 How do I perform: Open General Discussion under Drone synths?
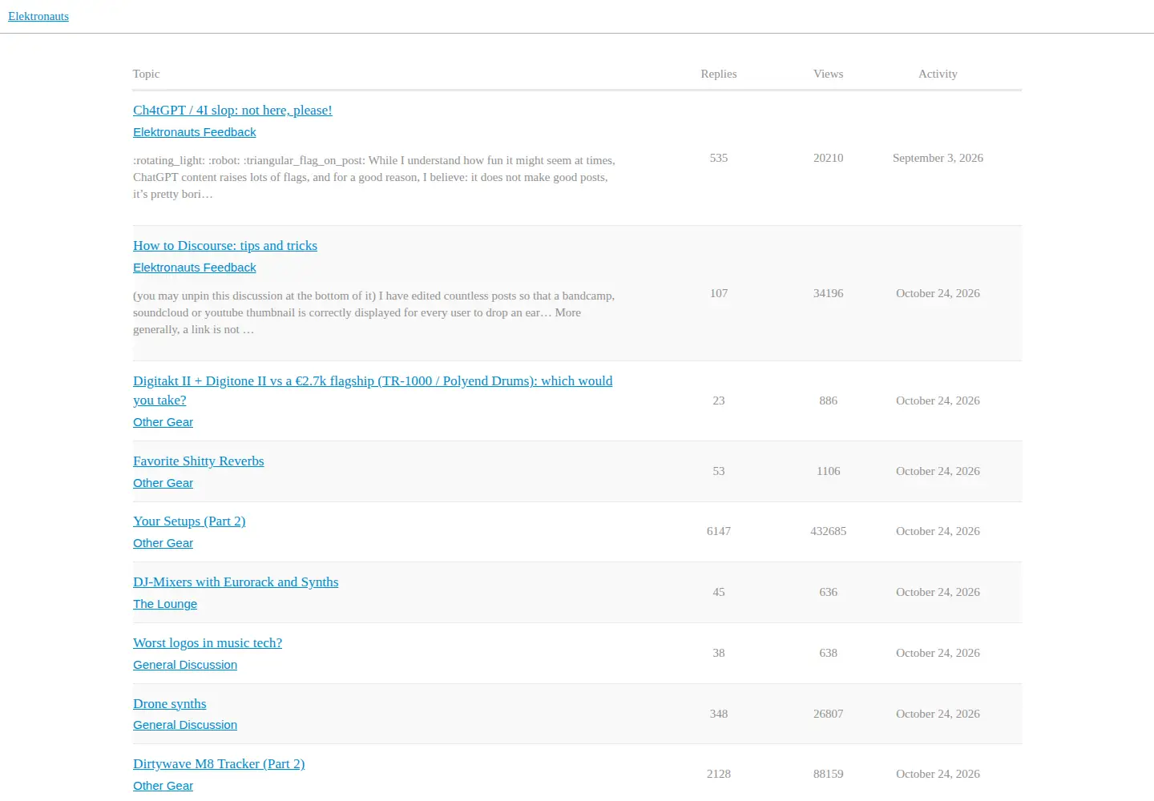[x=185, y=725]
